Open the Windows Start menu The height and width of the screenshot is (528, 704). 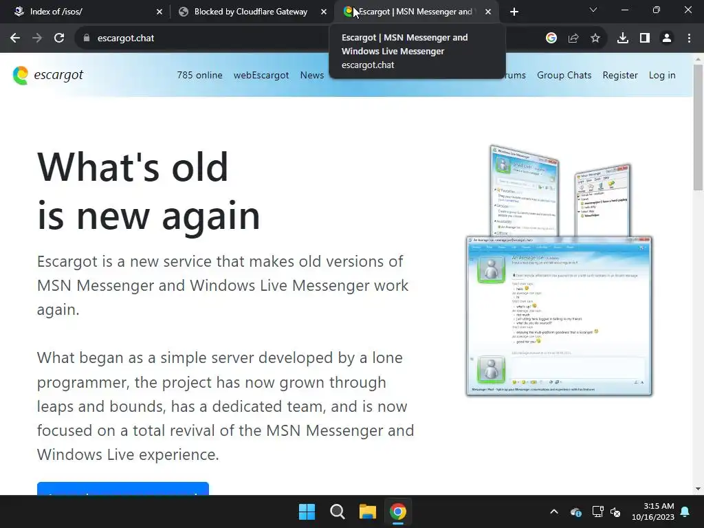(307, 511)
